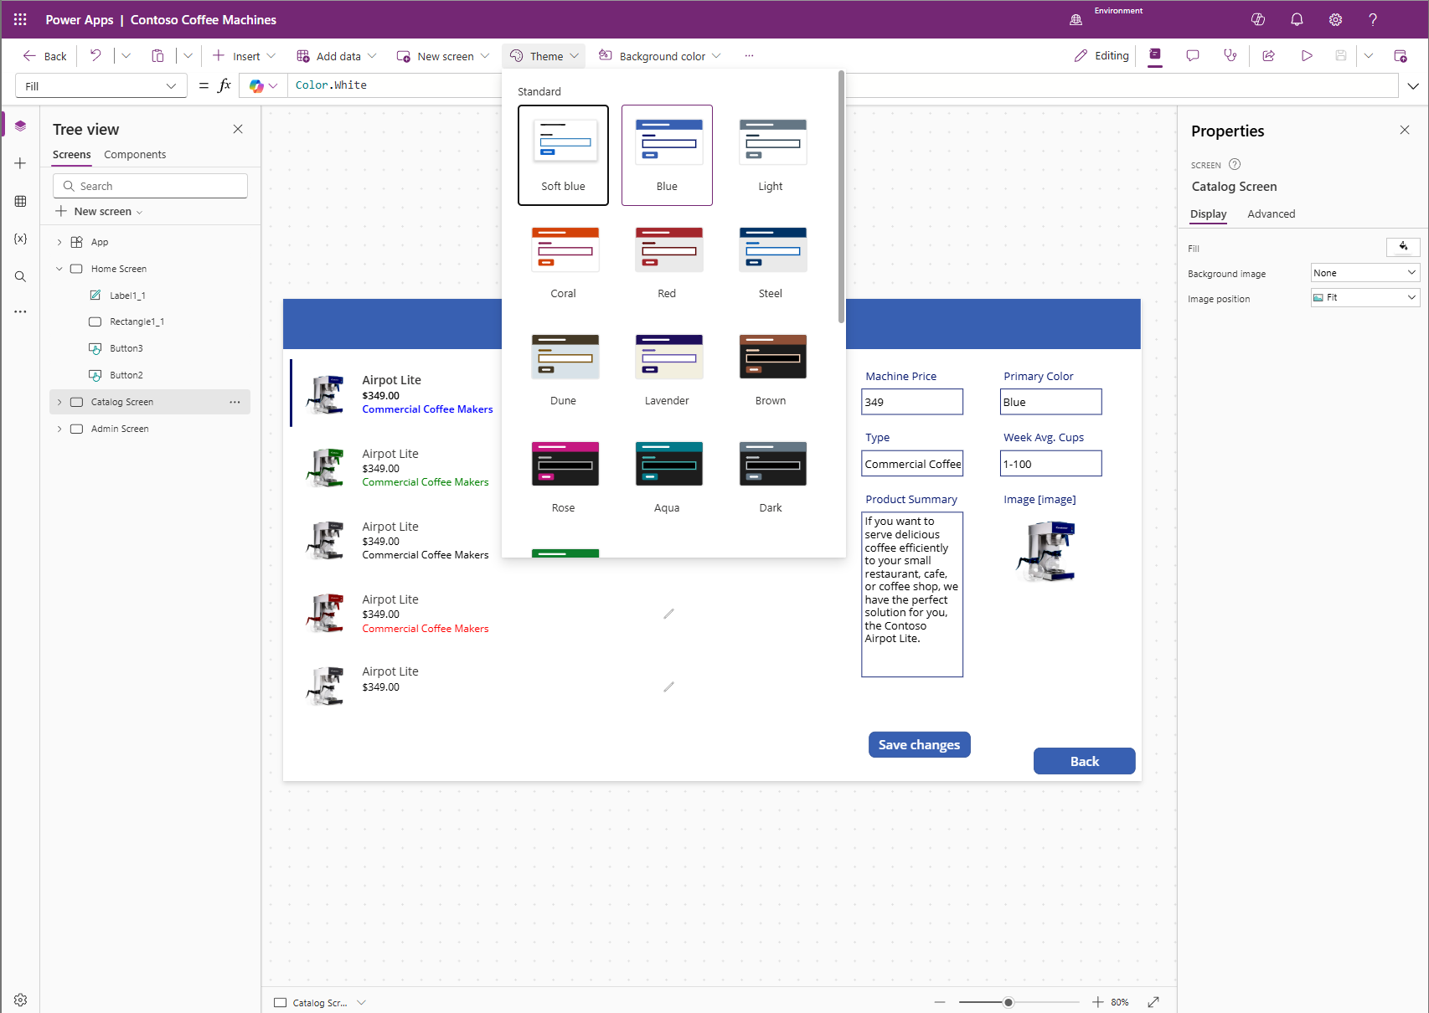The height and width of the screenshot is (1013, 1429).
Task: Open the Tree view layers icon
Action: [x=20, y=126]
